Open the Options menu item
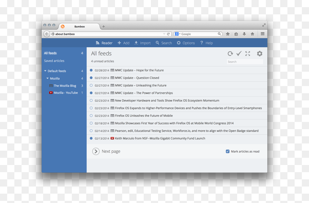This screenshot has height=203, width=309. point(186,43)
